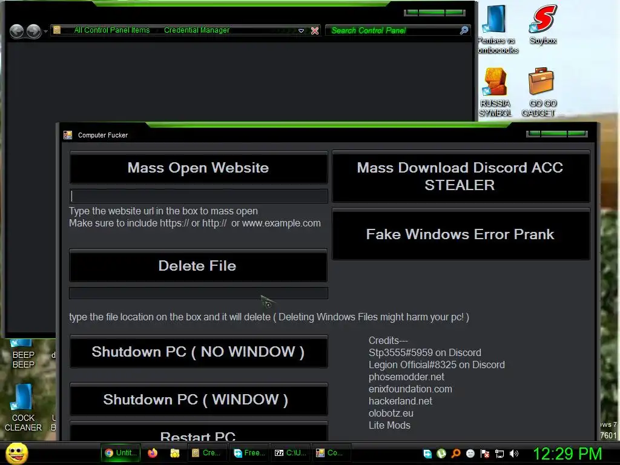Click the orange magnifier tray icon
The height and width of the screenshot is (465, 620).
click(456, 453)
